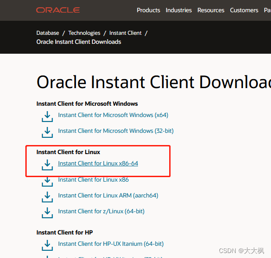The width and height of the screenshot is (271, 258).
Task: Click download icon for Windows (32-bit)
Action: (47, 132)
